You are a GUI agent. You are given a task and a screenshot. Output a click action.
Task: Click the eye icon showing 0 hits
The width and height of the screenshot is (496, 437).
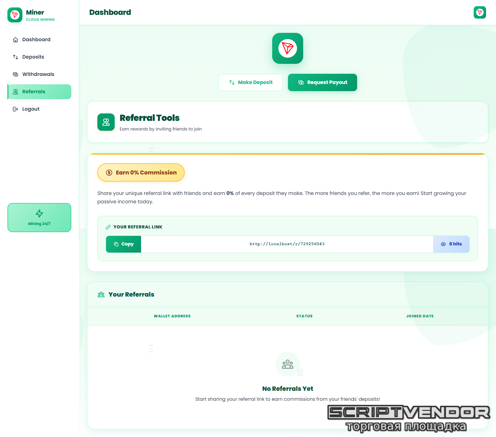tap(443, 244)
